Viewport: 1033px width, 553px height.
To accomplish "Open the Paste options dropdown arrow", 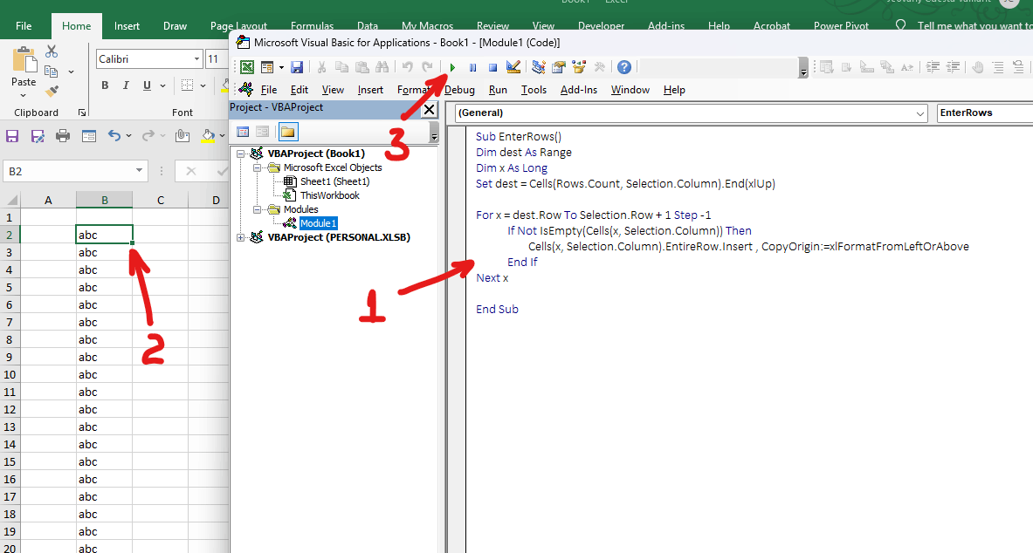I will click(x=24, y=95).
